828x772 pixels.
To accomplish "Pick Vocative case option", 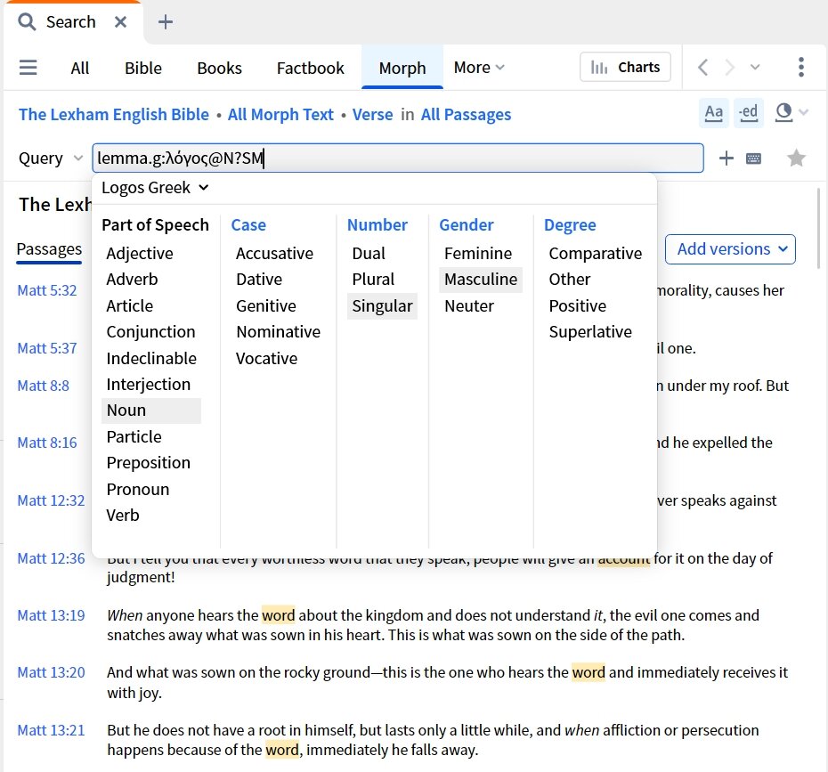I will click(267, 359).
